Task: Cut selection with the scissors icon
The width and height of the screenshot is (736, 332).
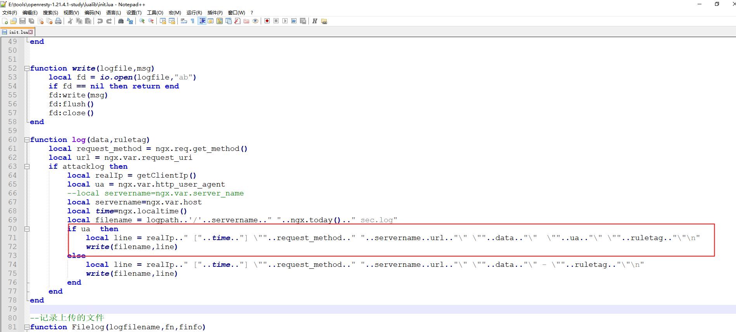Action: click(70, 21)
